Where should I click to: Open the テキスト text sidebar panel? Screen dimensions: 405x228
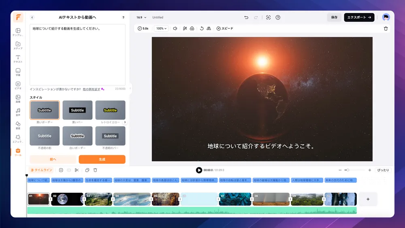18,59
